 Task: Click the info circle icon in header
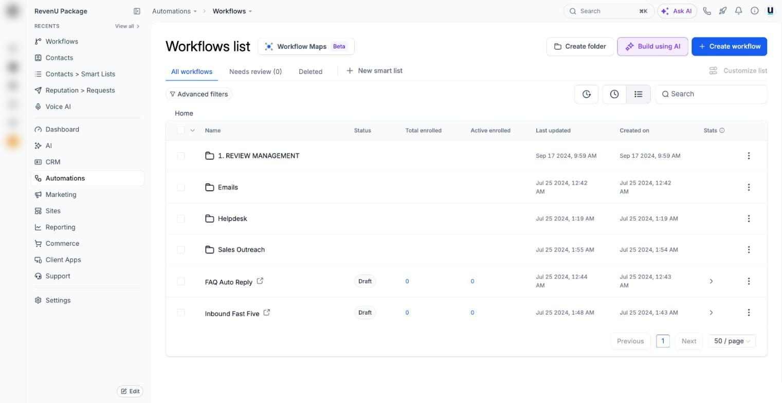pos(755,11)
